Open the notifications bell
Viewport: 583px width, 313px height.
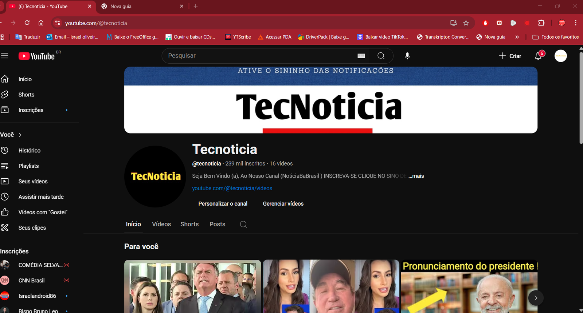[x=539, y=56]
